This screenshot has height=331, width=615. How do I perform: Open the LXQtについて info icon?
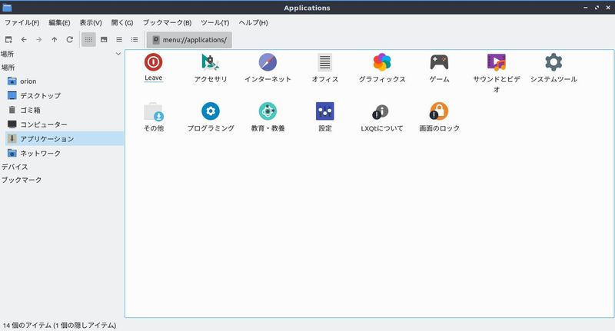click(x=382, y=111)
